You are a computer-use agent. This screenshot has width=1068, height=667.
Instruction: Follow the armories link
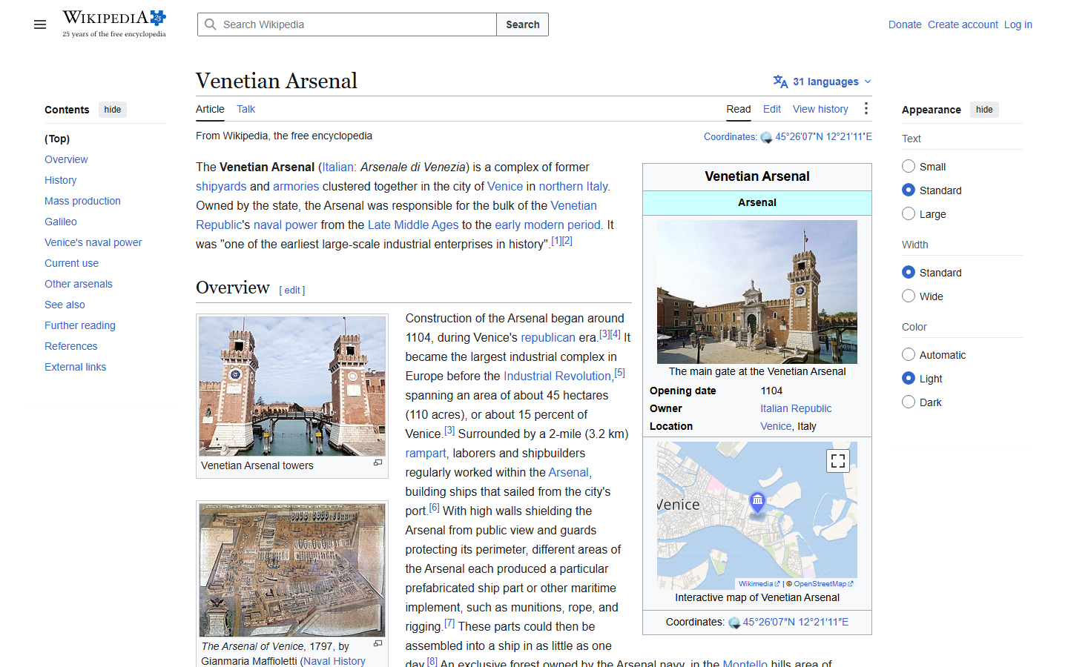(296, 186)
